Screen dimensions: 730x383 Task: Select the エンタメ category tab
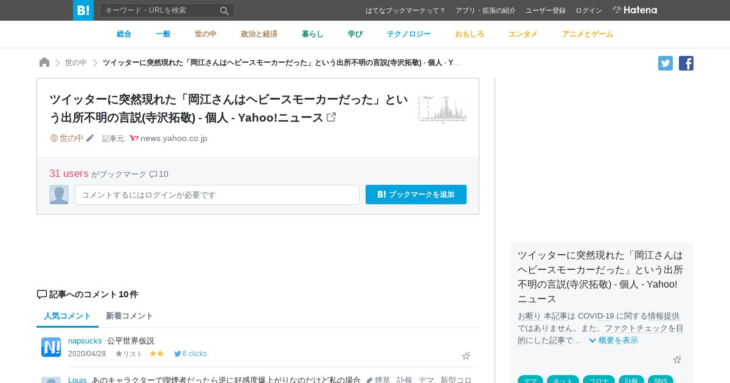(x=523, y=34)
